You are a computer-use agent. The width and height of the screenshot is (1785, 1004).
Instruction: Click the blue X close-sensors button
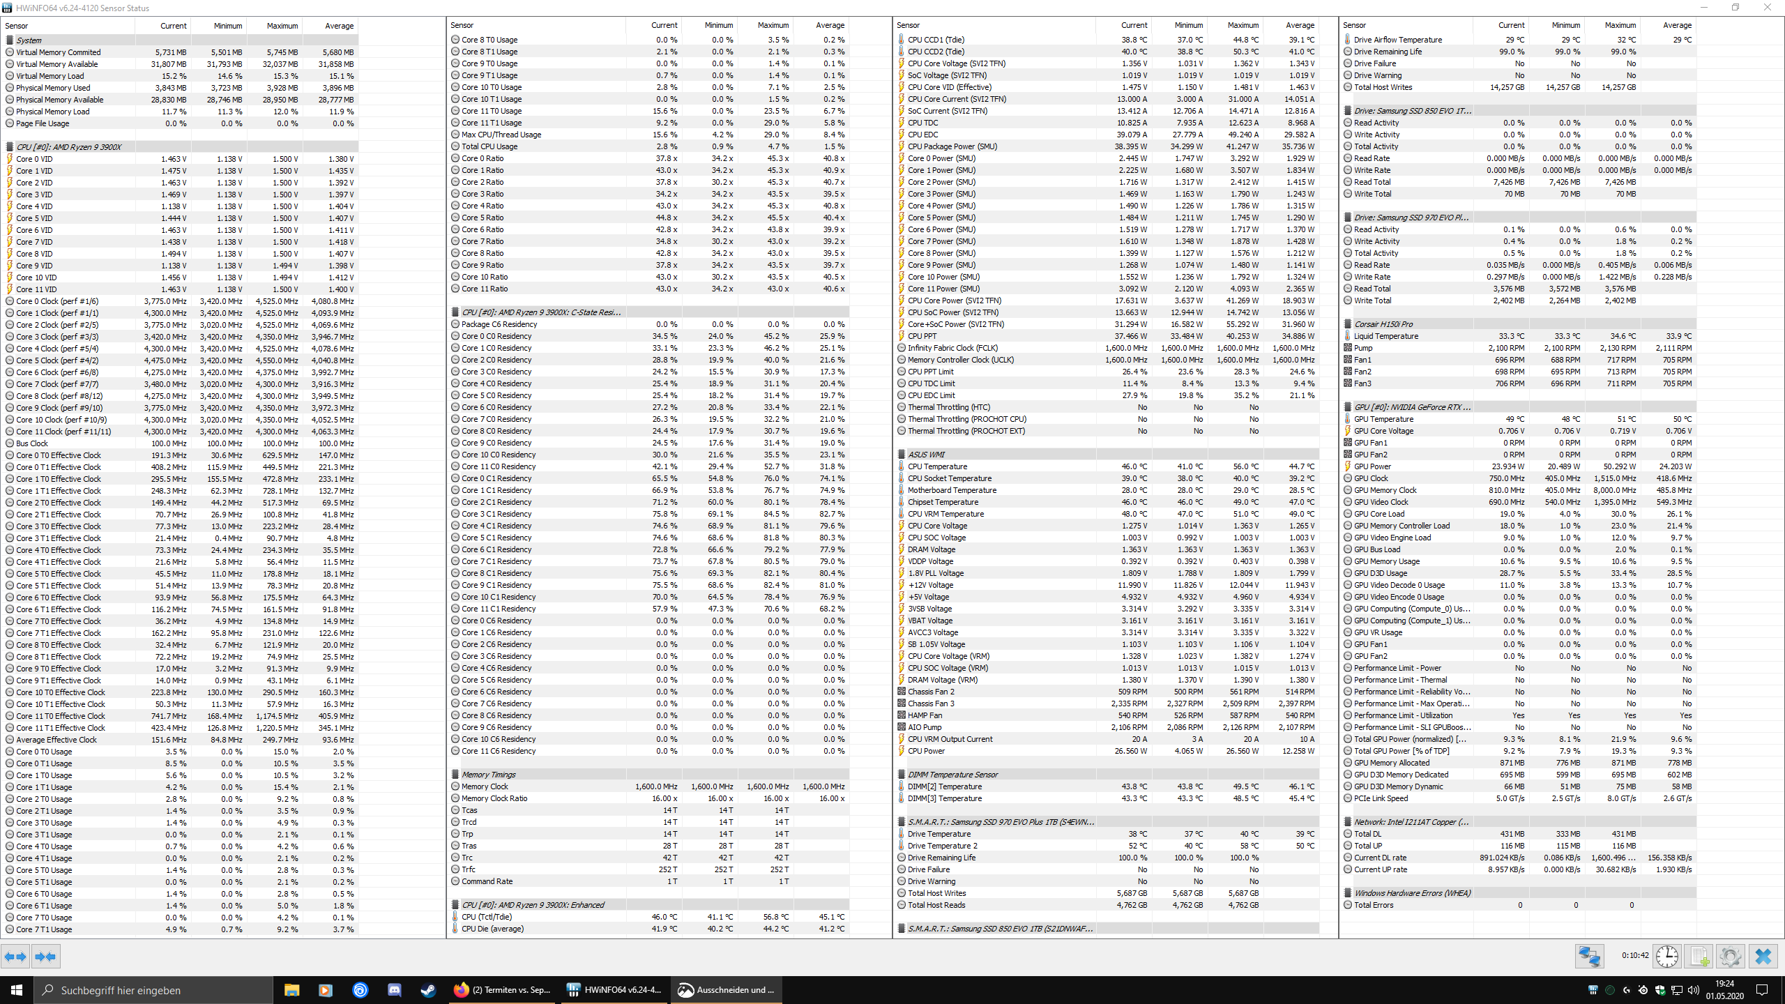(1763, 956)
